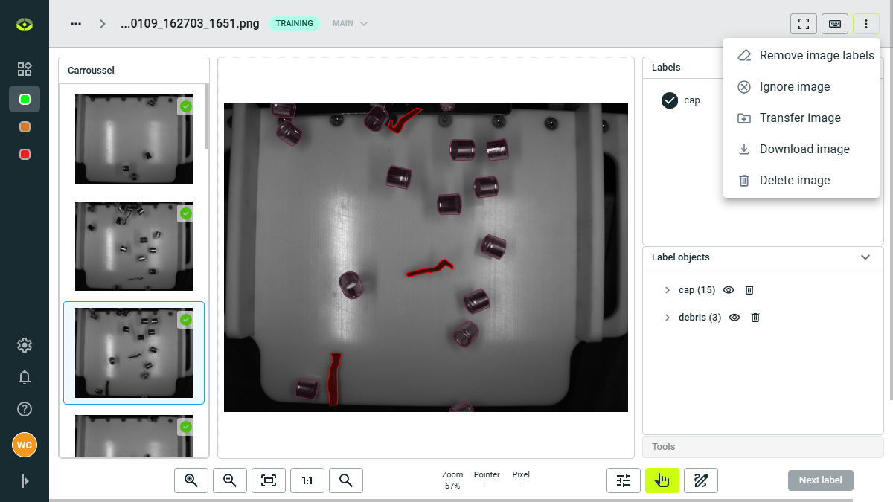Choose Delete image from the menu
Screen dimensions: 893x502
pos(794,180)
